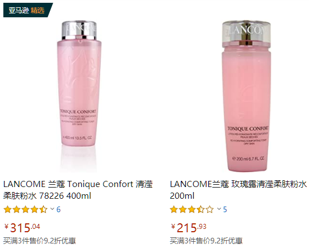Click the 亚马逊精选 badge
Screen dimensions: 309x249
coord(27,10)
